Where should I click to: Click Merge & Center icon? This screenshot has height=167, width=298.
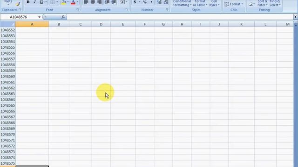pos(122,2)
